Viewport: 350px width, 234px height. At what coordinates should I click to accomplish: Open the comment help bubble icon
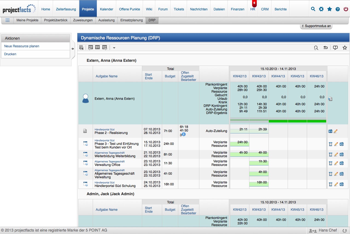click(335, 48)
